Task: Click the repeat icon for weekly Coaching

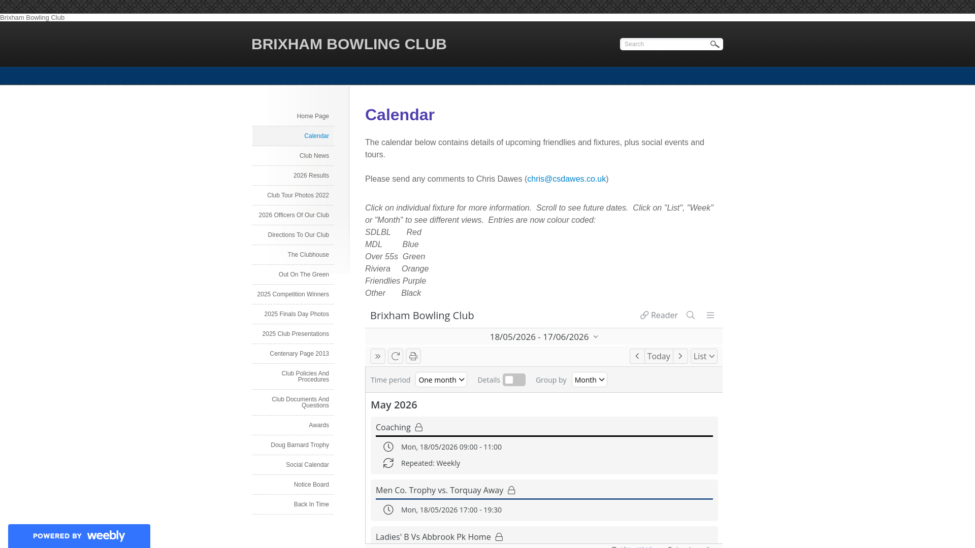Action: pyautogui.click(x=388, y=463)
